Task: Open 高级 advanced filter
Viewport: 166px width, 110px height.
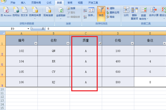Action: coord(110,17)
